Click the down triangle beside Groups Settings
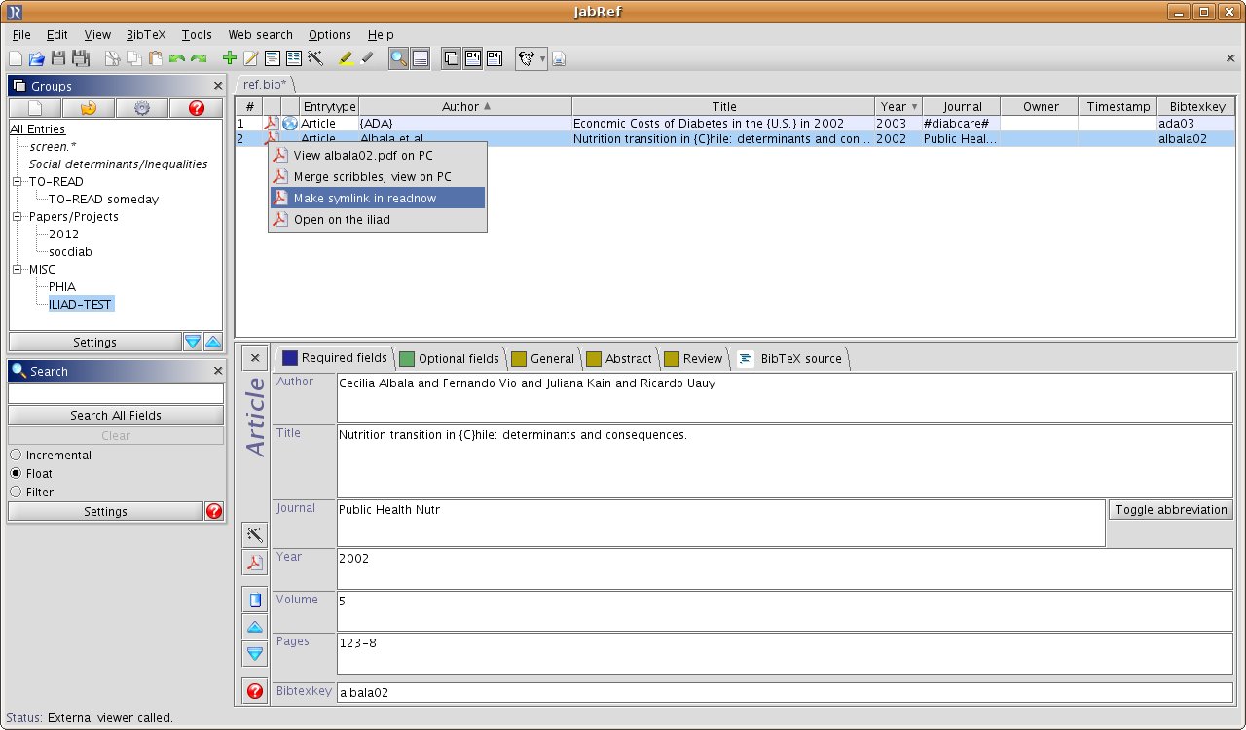This screenshot has width=1246, height=730. point(193,342)
